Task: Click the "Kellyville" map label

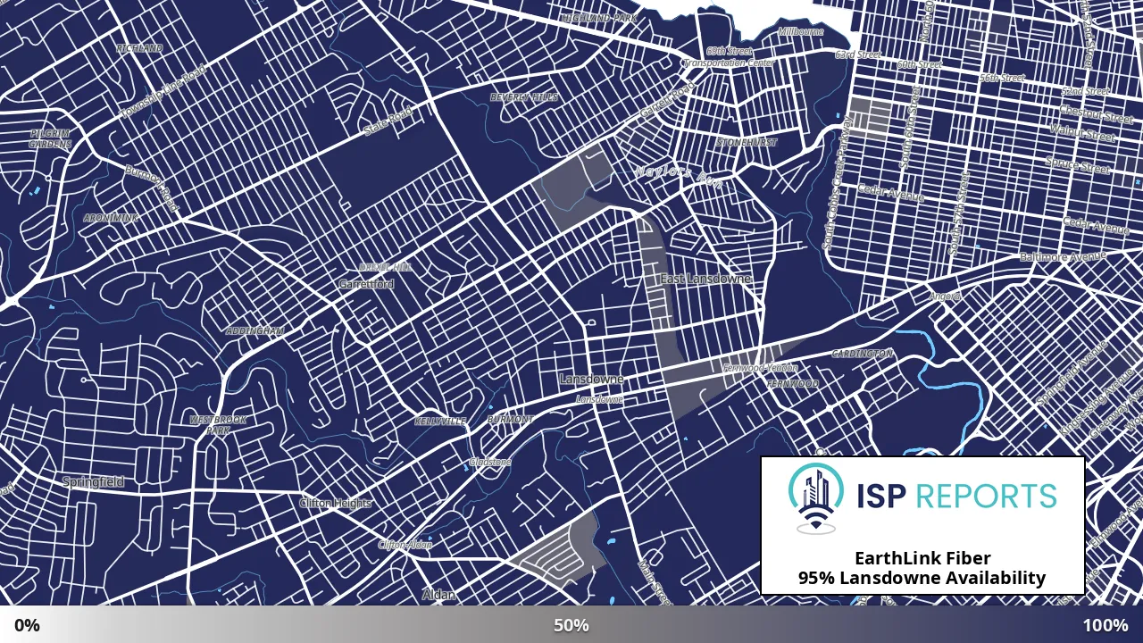Action: (440, 421)
